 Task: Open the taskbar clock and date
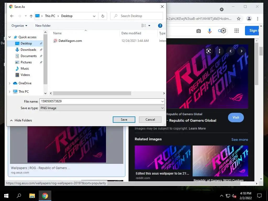[245, 196]
